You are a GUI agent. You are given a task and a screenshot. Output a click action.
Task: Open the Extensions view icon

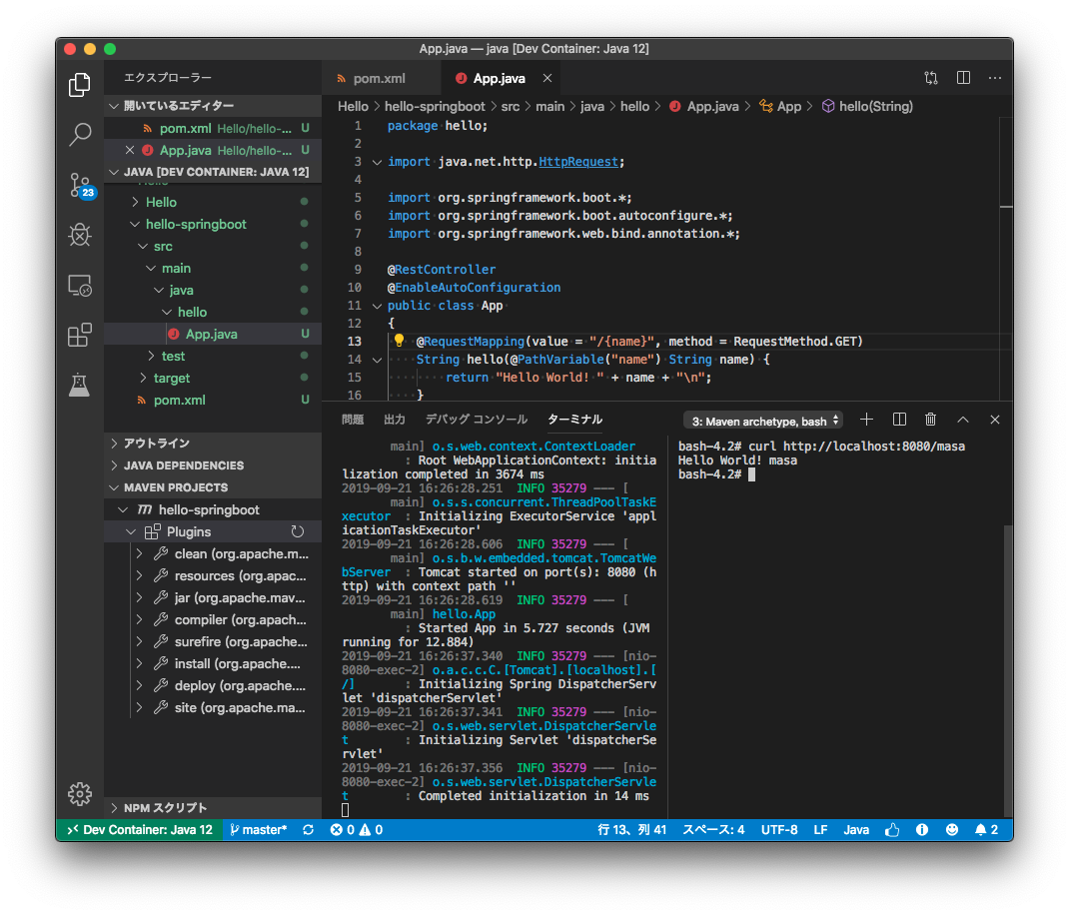pyautogui.click(x=80, y=335)
